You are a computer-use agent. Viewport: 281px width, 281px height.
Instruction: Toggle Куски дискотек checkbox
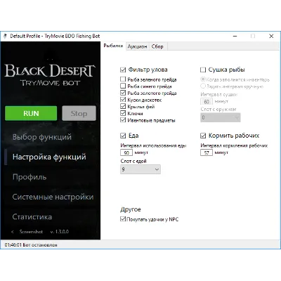click(123, 100)
